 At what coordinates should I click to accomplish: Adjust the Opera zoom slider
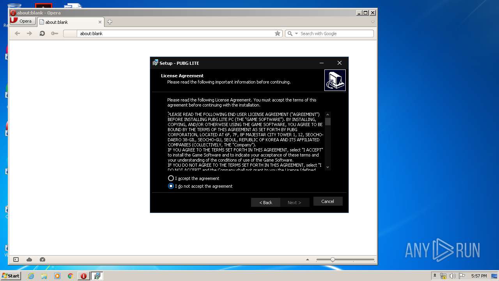coord(333,260)
